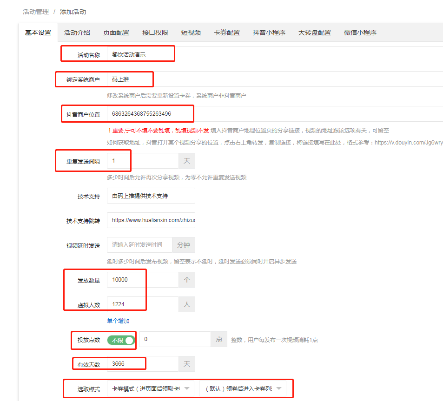The width and height of the screenshot is (443, 401).
Task: Toggle the 投放点数 不限 switch
Action: (121, 340)
